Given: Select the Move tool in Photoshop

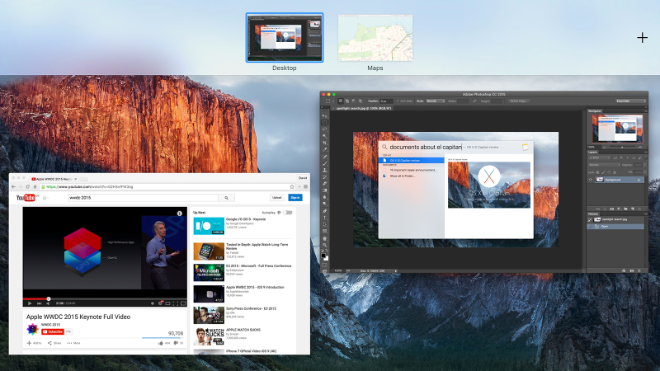Looking at the screenshot, I should [x=324, y=116].
